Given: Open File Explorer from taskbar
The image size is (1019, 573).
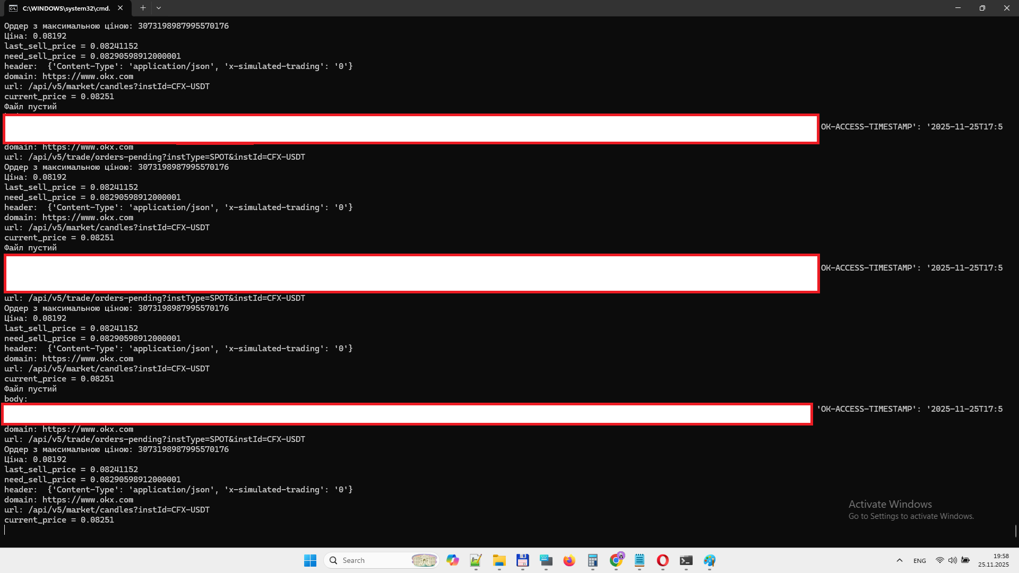Looking at the screenshot, I should click(x=499, y=560).
